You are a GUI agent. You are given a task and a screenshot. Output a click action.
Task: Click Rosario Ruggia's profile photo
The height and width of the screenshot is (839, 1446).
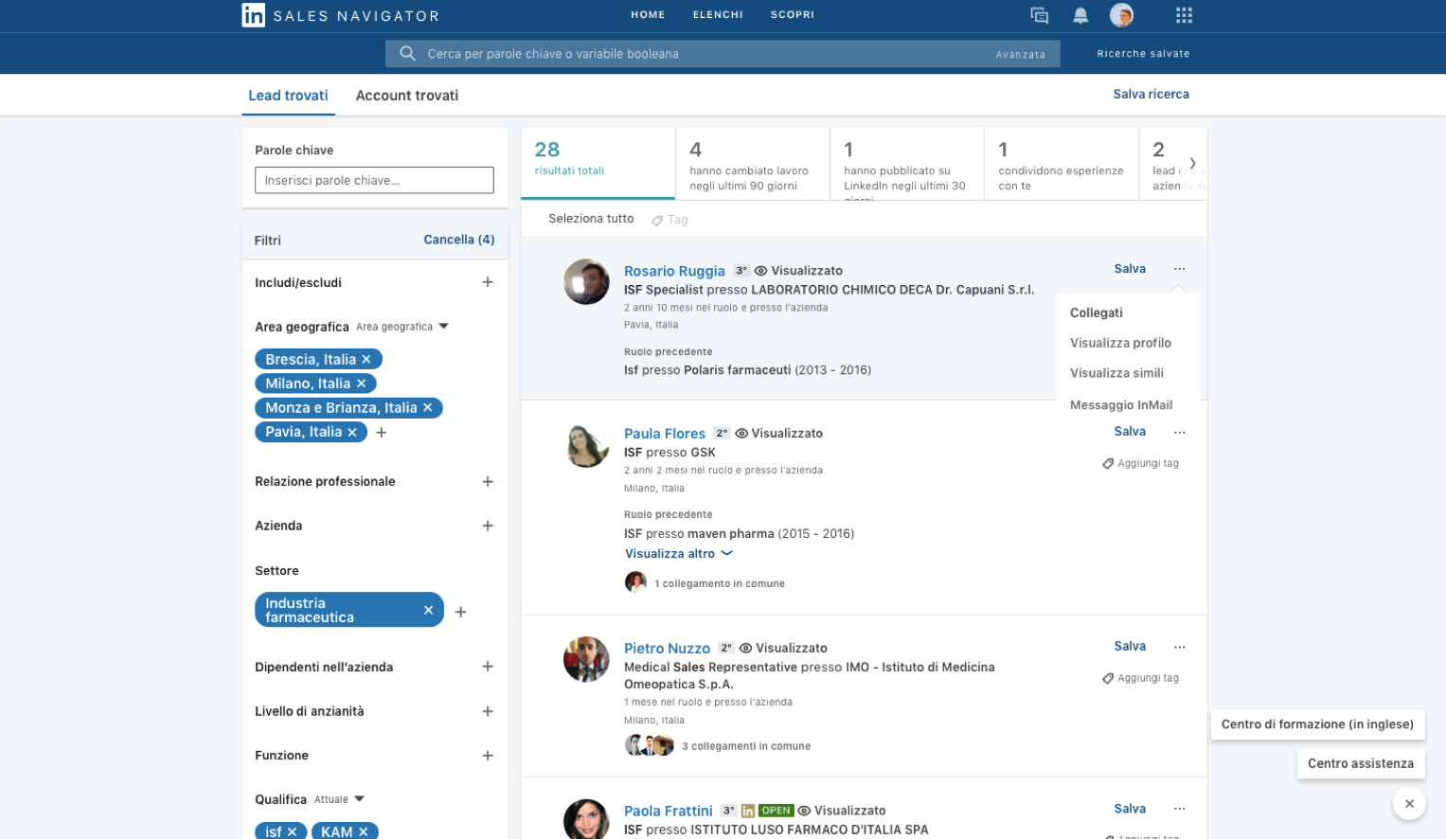[x=586, y=282]
